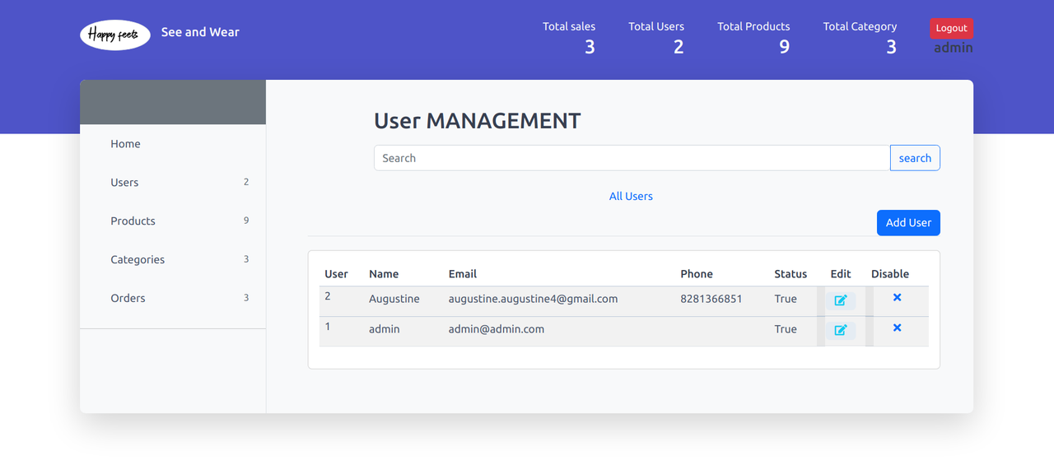Click the Total Products counter

point(753,38)
